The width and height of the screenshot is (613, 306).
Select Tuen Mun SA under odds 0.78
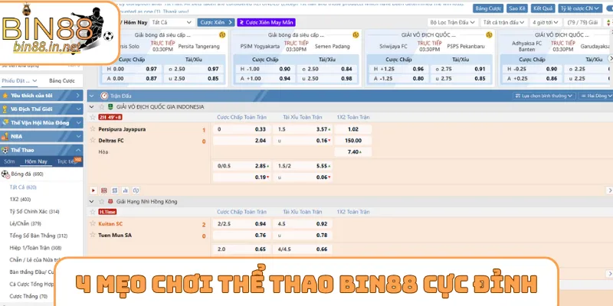[303, 236]
